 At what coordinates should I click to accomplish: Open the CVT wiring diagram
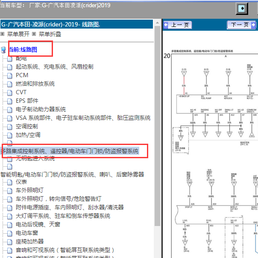click(21, 92)
